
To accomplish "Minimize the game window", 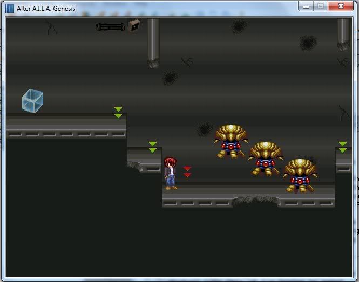I will (306, 6).
